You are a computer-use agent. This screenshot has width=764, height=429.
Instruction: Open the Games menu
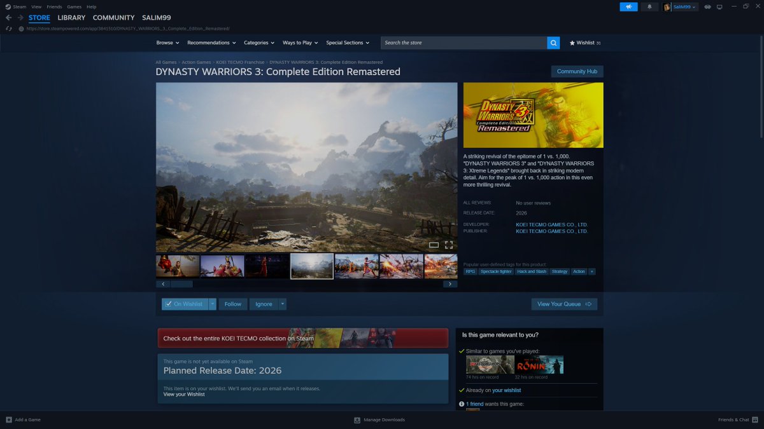point(74,6)
